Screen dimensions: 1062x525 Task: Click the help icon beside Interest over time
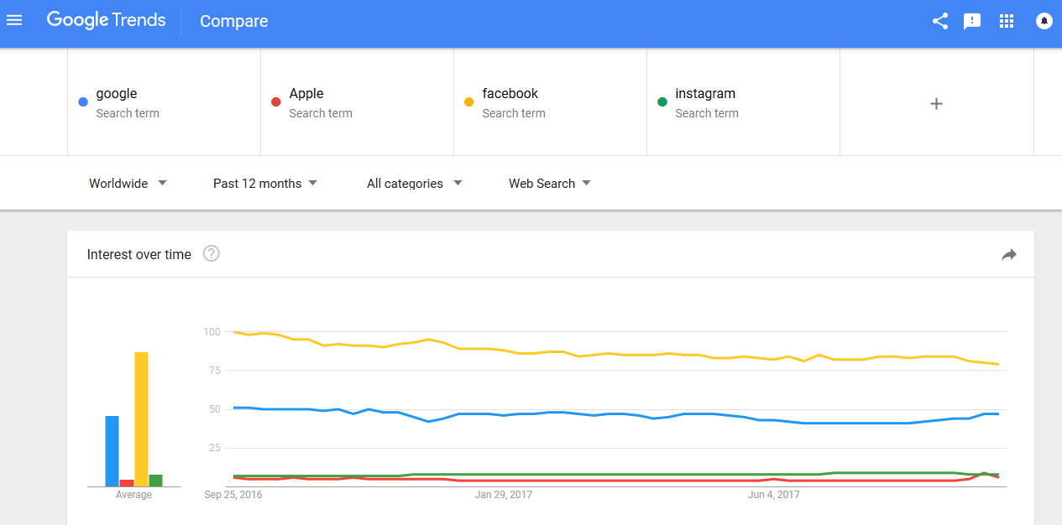coord(212,253)
